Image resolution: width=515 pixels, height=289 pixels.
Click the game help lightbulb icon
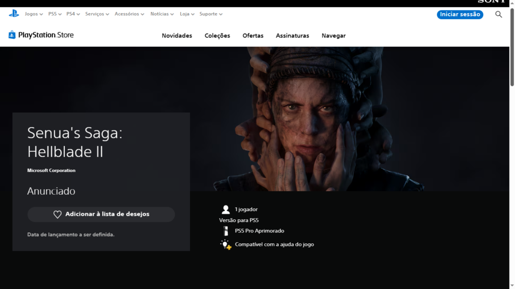(226, 244)
